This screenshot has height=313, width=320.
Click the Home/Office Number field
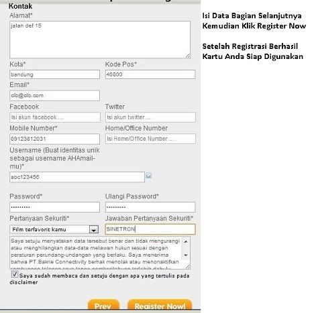click(x=150, y=139)
